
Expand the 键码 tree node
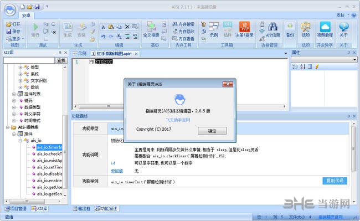click(14, 101)
